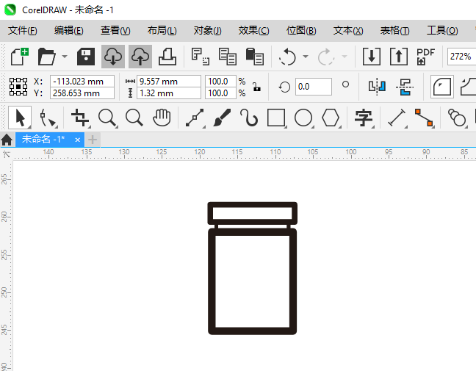The height and width of the screenshot is (371, 476).
Task: Click the vertical scale percent field
Action: 220,93
